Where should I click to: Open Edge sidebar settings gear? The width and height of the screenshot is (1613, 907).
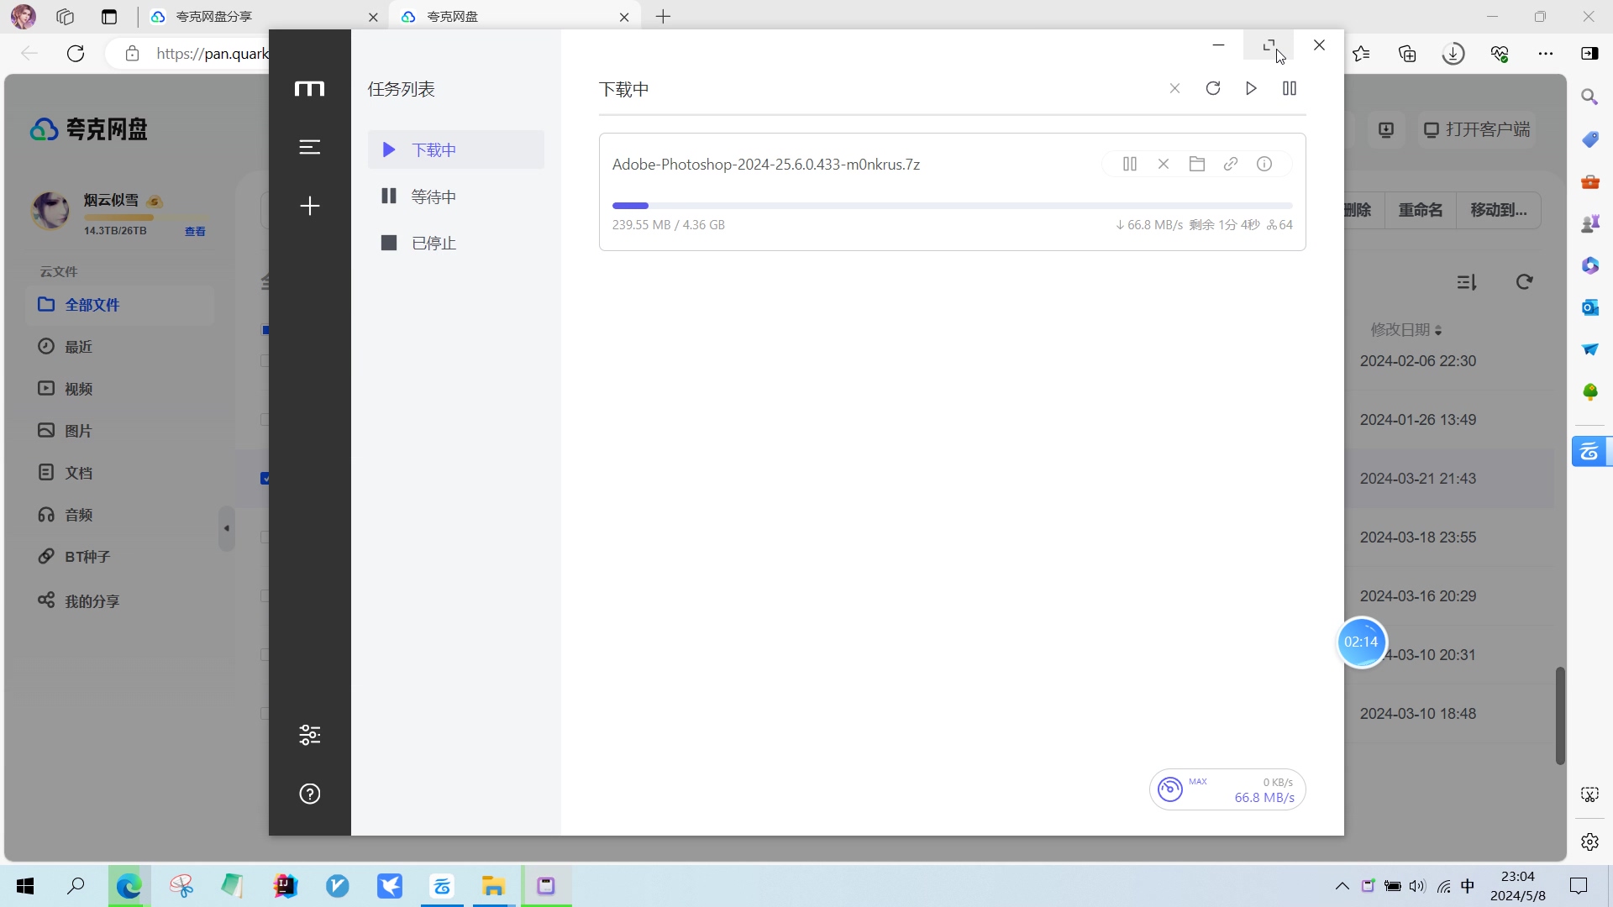pyautogui.click(x=1589, y=841)
